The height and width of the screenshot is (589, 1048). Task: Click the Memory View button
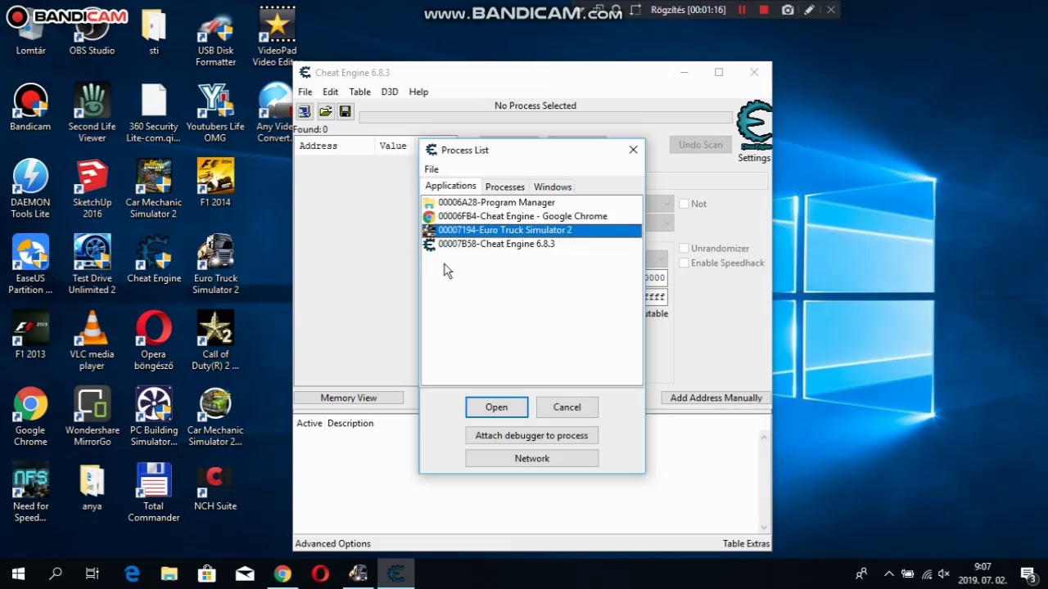(349, 398)
